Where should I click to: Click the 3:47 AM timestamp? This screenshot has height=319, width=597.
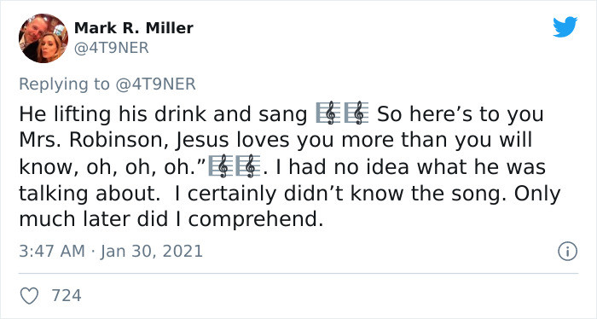pyautogui.click(x=52, y=252)
